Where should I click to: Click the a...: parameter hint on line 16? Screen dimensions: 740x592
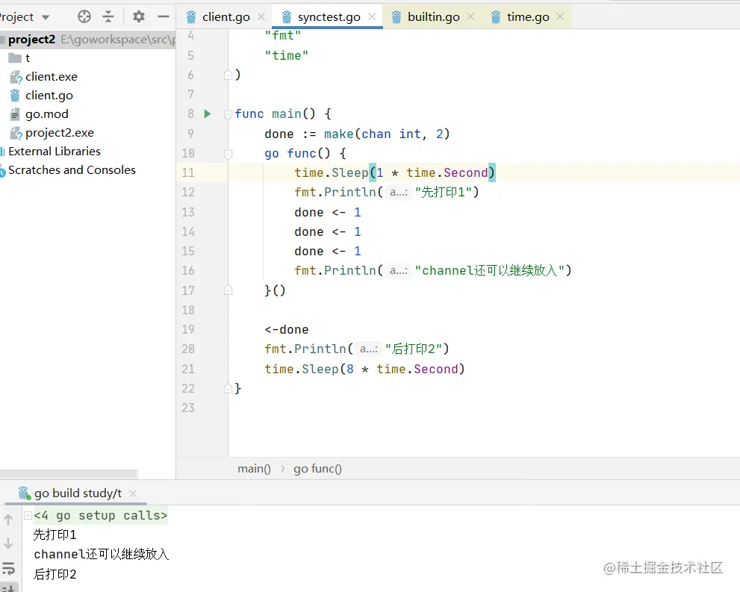[x=398, y=270]
